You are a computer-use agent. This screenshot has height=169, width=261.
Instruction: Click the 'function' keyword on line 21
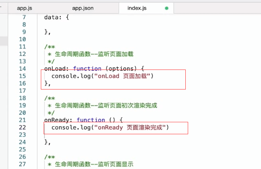point(91,120)
